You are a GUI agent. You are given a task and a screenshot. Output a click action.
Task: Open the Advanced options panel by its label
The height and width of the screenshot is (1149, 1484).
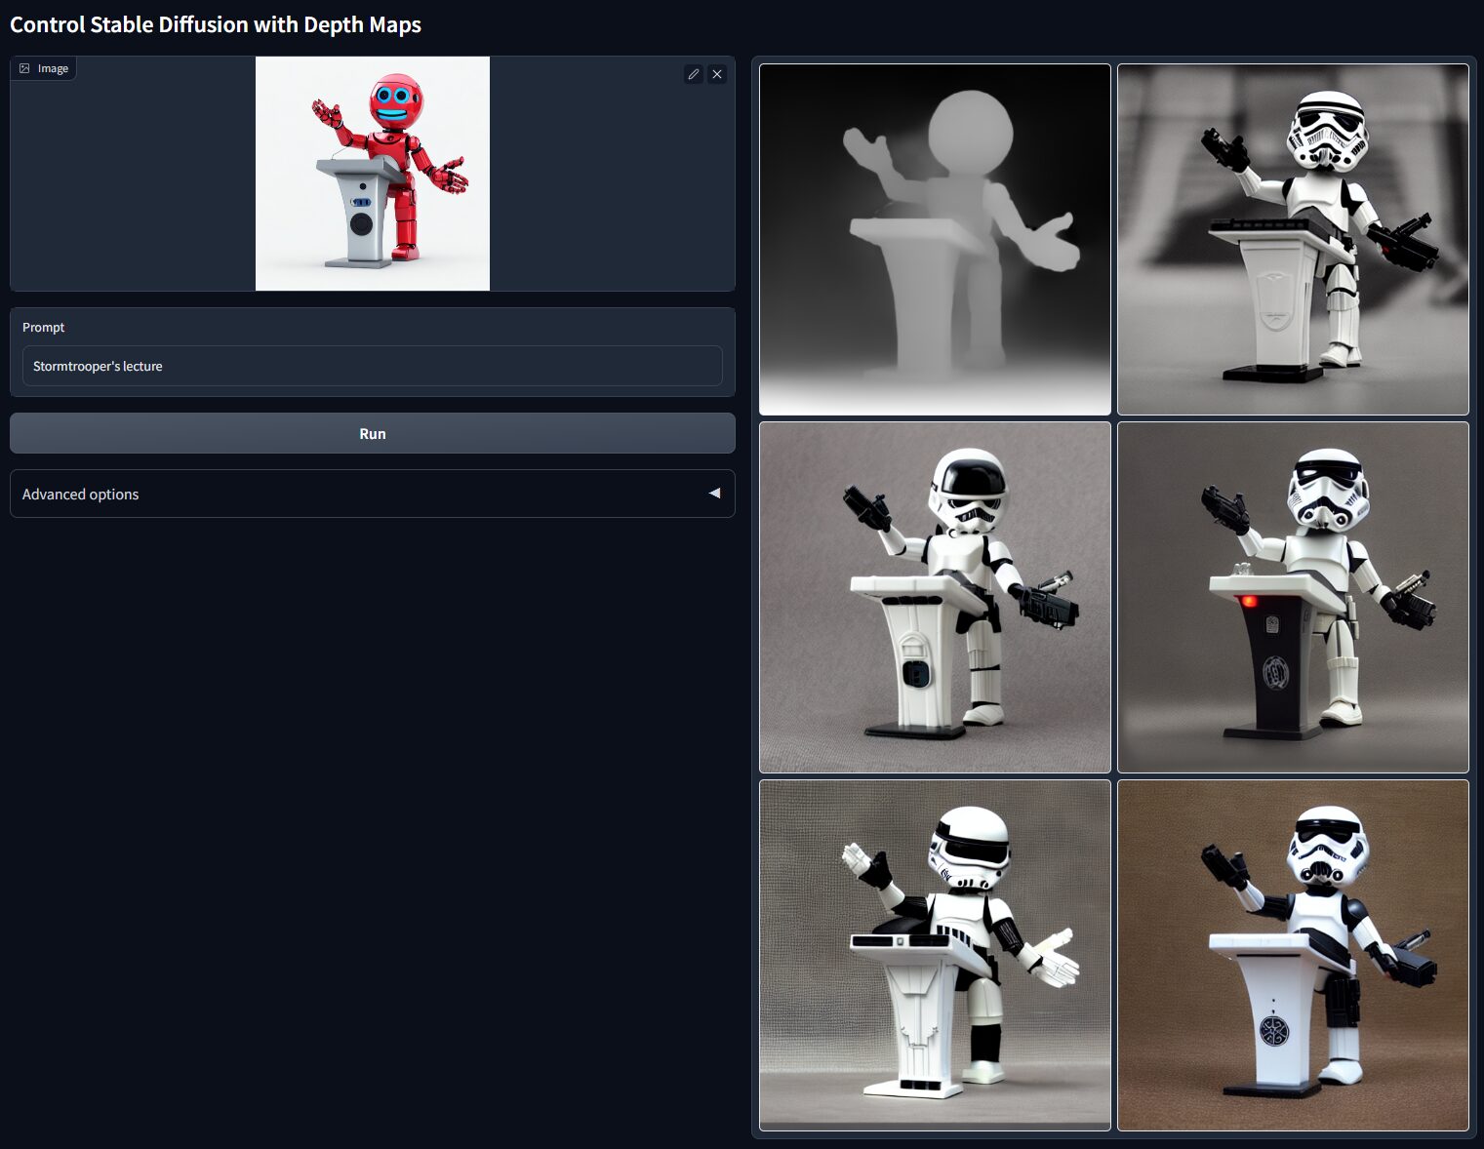(81, 494)
